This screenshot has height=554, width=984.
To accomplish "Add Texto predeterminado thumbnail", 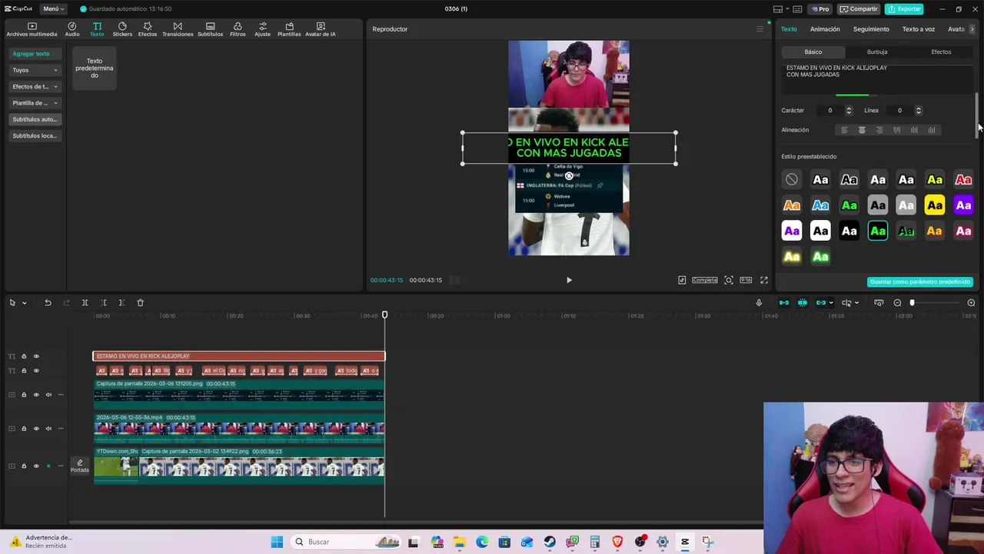I will [94, 68].
